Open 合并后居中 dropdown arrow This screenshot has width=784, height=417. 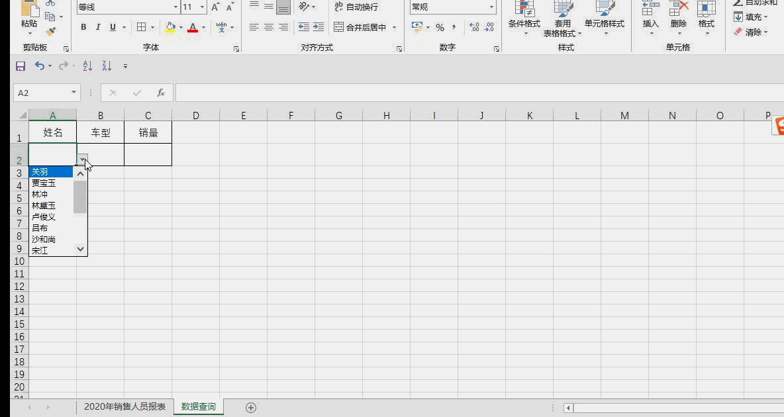[394, 28]
